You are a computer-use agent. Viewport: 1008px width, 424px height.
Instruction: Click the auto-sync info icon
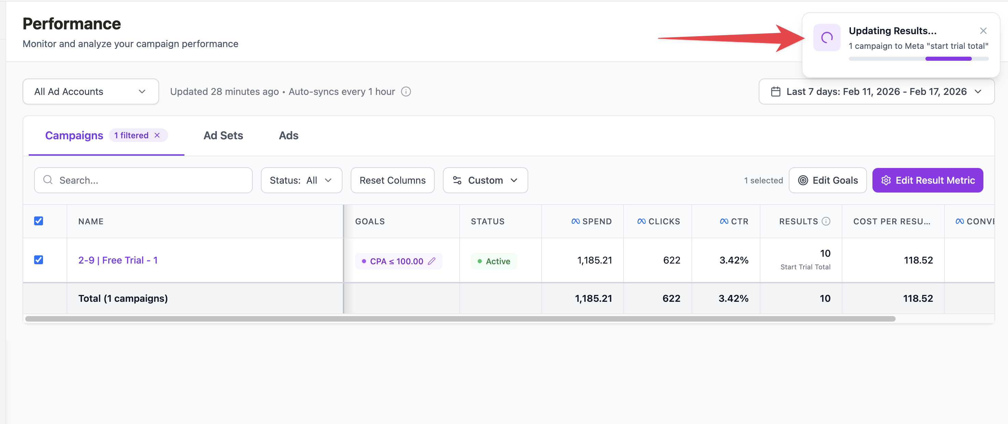point(406,91)
